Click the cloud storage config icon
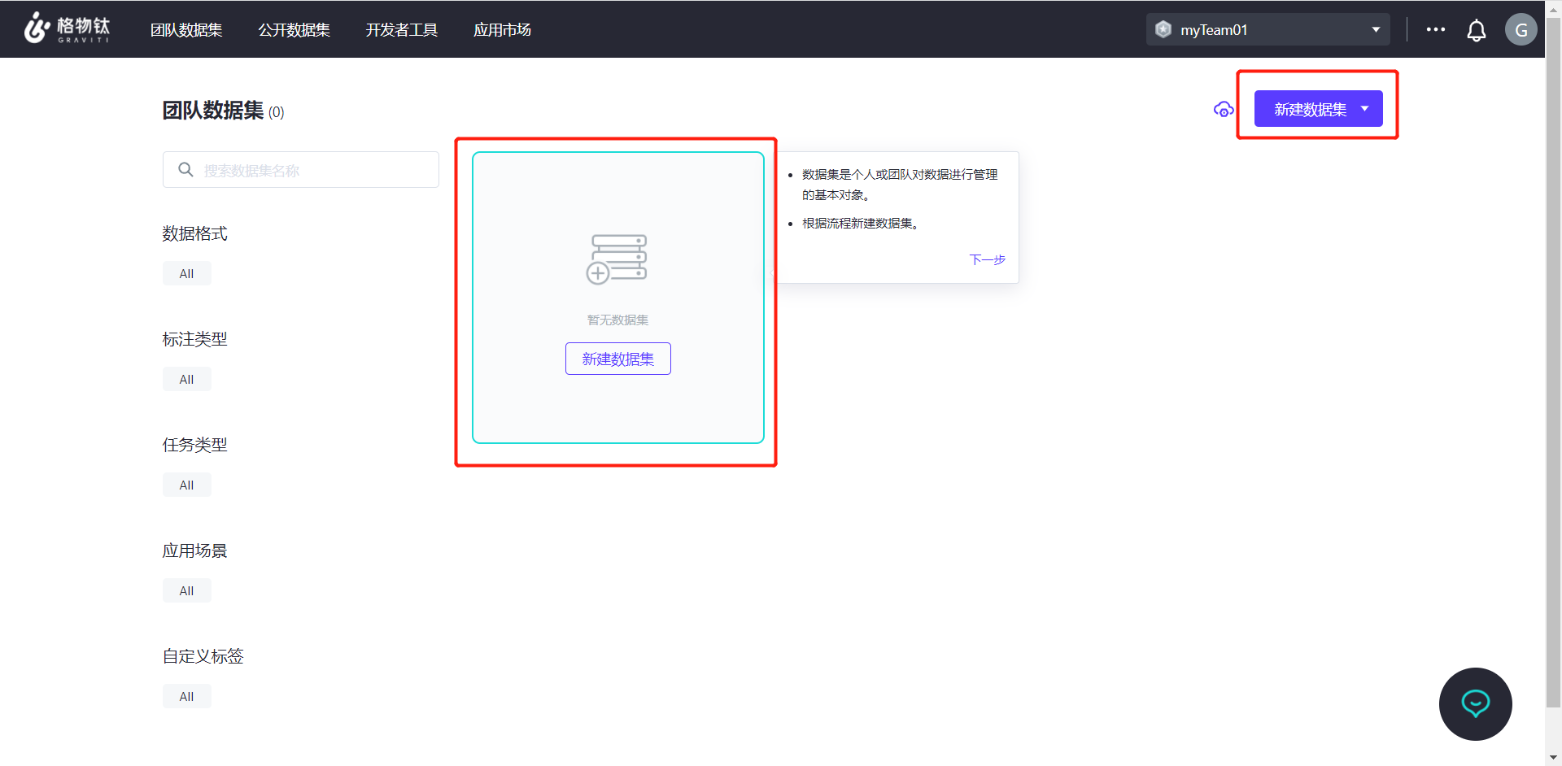Screen dimensions: 1562x766 tap(1223, 109)
